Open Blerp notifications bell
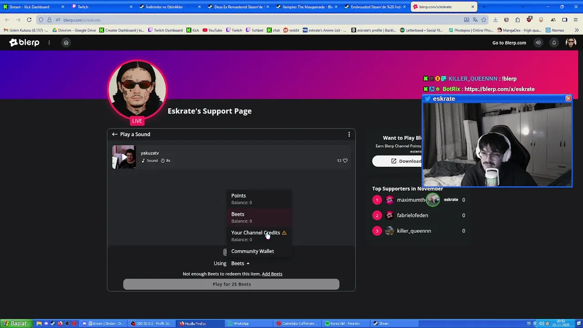This screenshot has height=328, width=583. coord(554,42)
